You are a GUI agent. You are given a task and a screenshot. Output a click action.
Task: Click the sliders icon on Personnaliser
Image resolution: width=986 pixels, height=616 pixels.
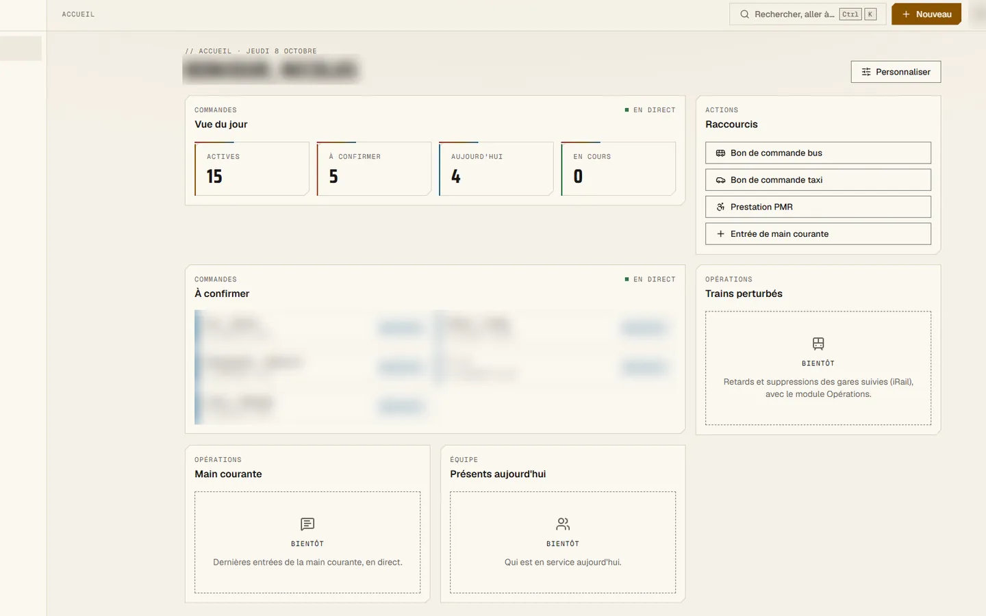point(866,72)
